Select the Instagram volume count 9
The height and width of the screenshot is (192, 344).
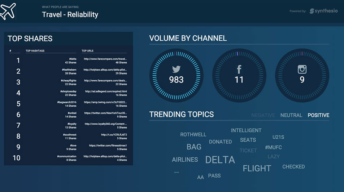click(x=302, y=80)
